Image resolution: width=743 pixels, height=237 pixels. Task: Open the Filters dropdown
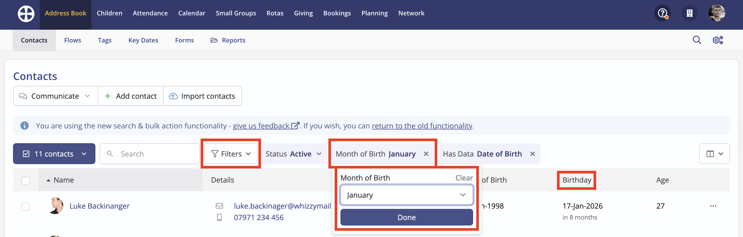231,154
